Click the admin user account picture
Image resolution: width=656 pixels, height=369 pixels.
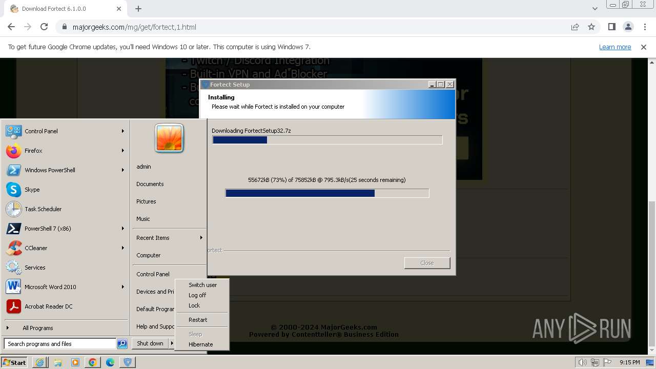169,138
